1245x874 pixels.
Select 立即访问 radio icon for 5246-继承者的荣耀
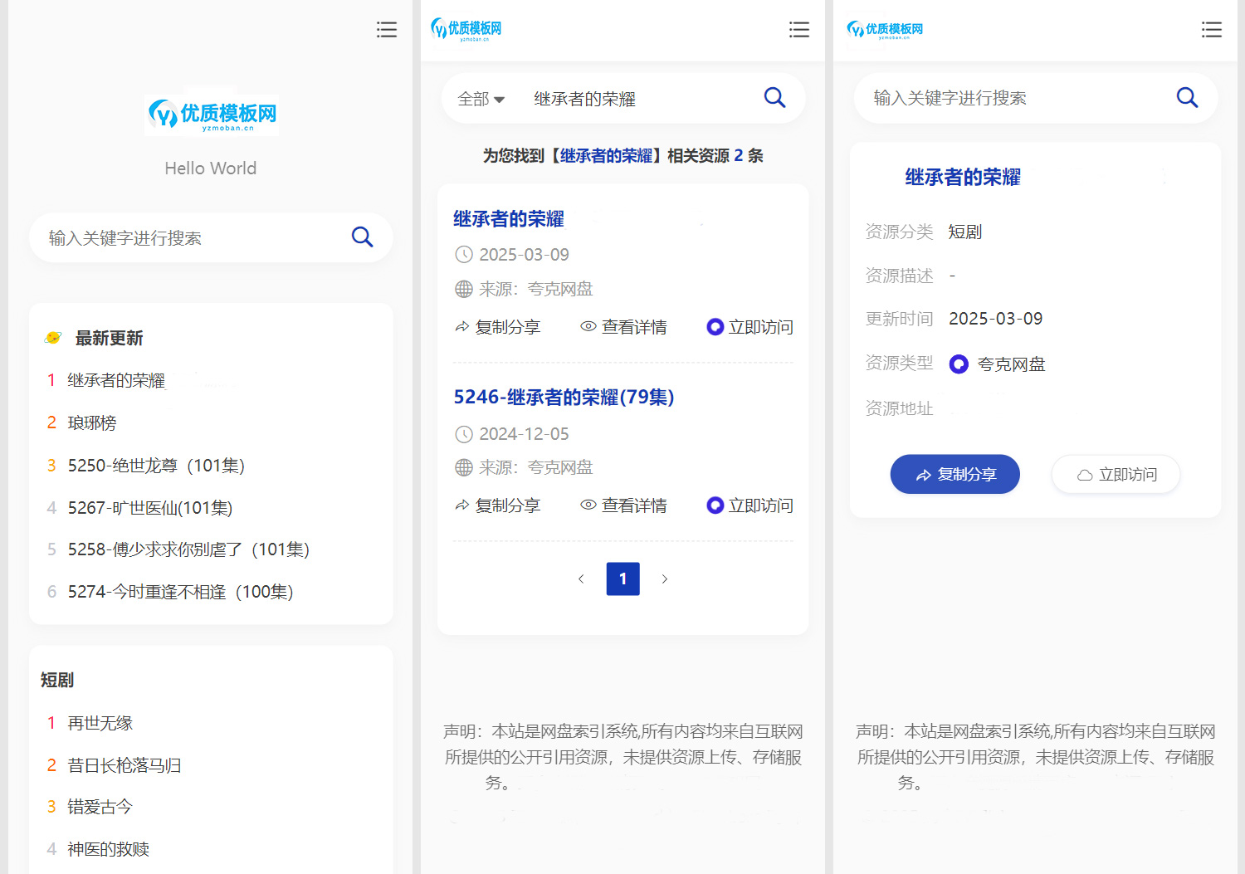pos(715,505)
